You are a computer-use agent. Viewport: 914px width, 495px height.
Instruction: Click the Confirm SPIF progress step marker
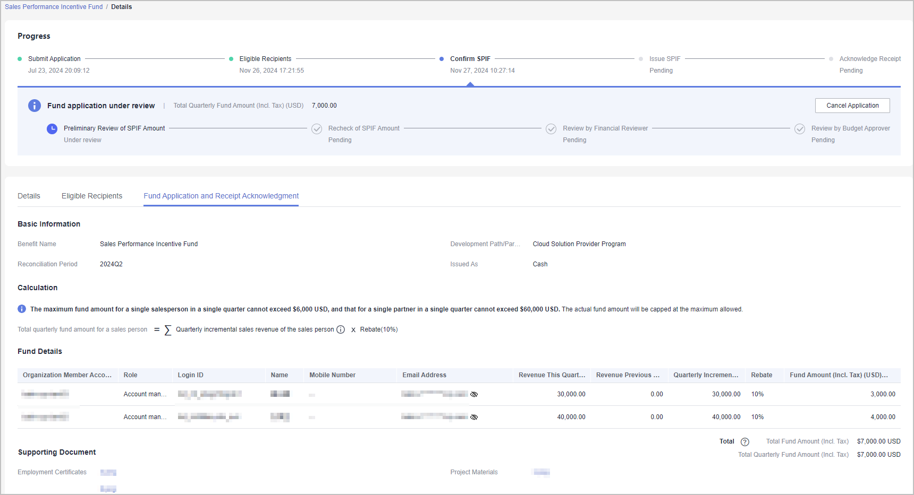(x=442, y=59)
